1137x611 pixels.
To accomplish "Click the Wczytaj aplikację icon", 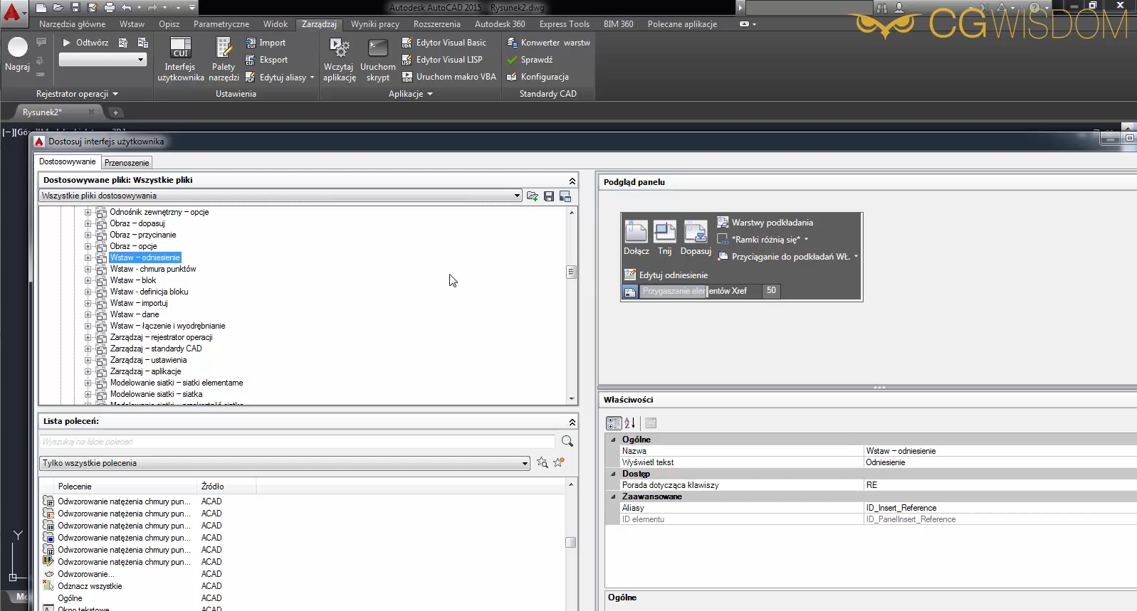I will (339, 48).
